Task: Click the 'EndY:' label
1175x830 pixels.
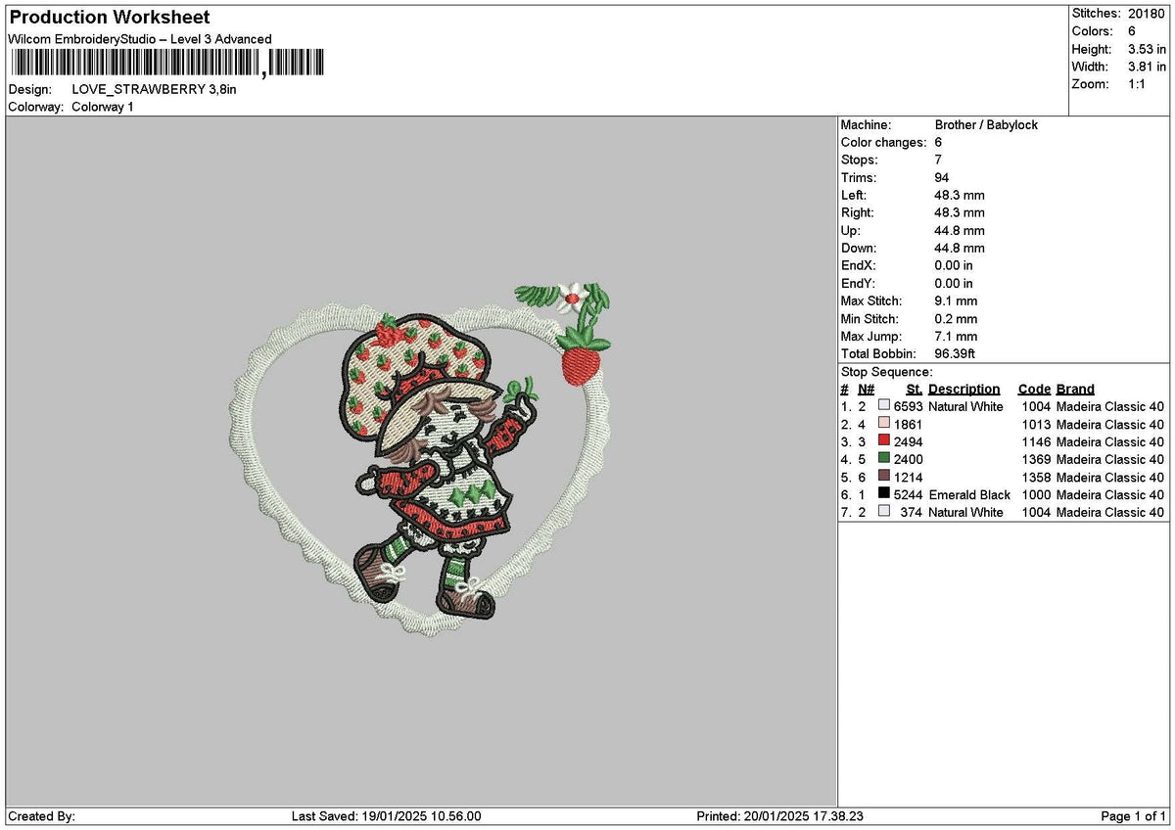Action: click(859, 284)
